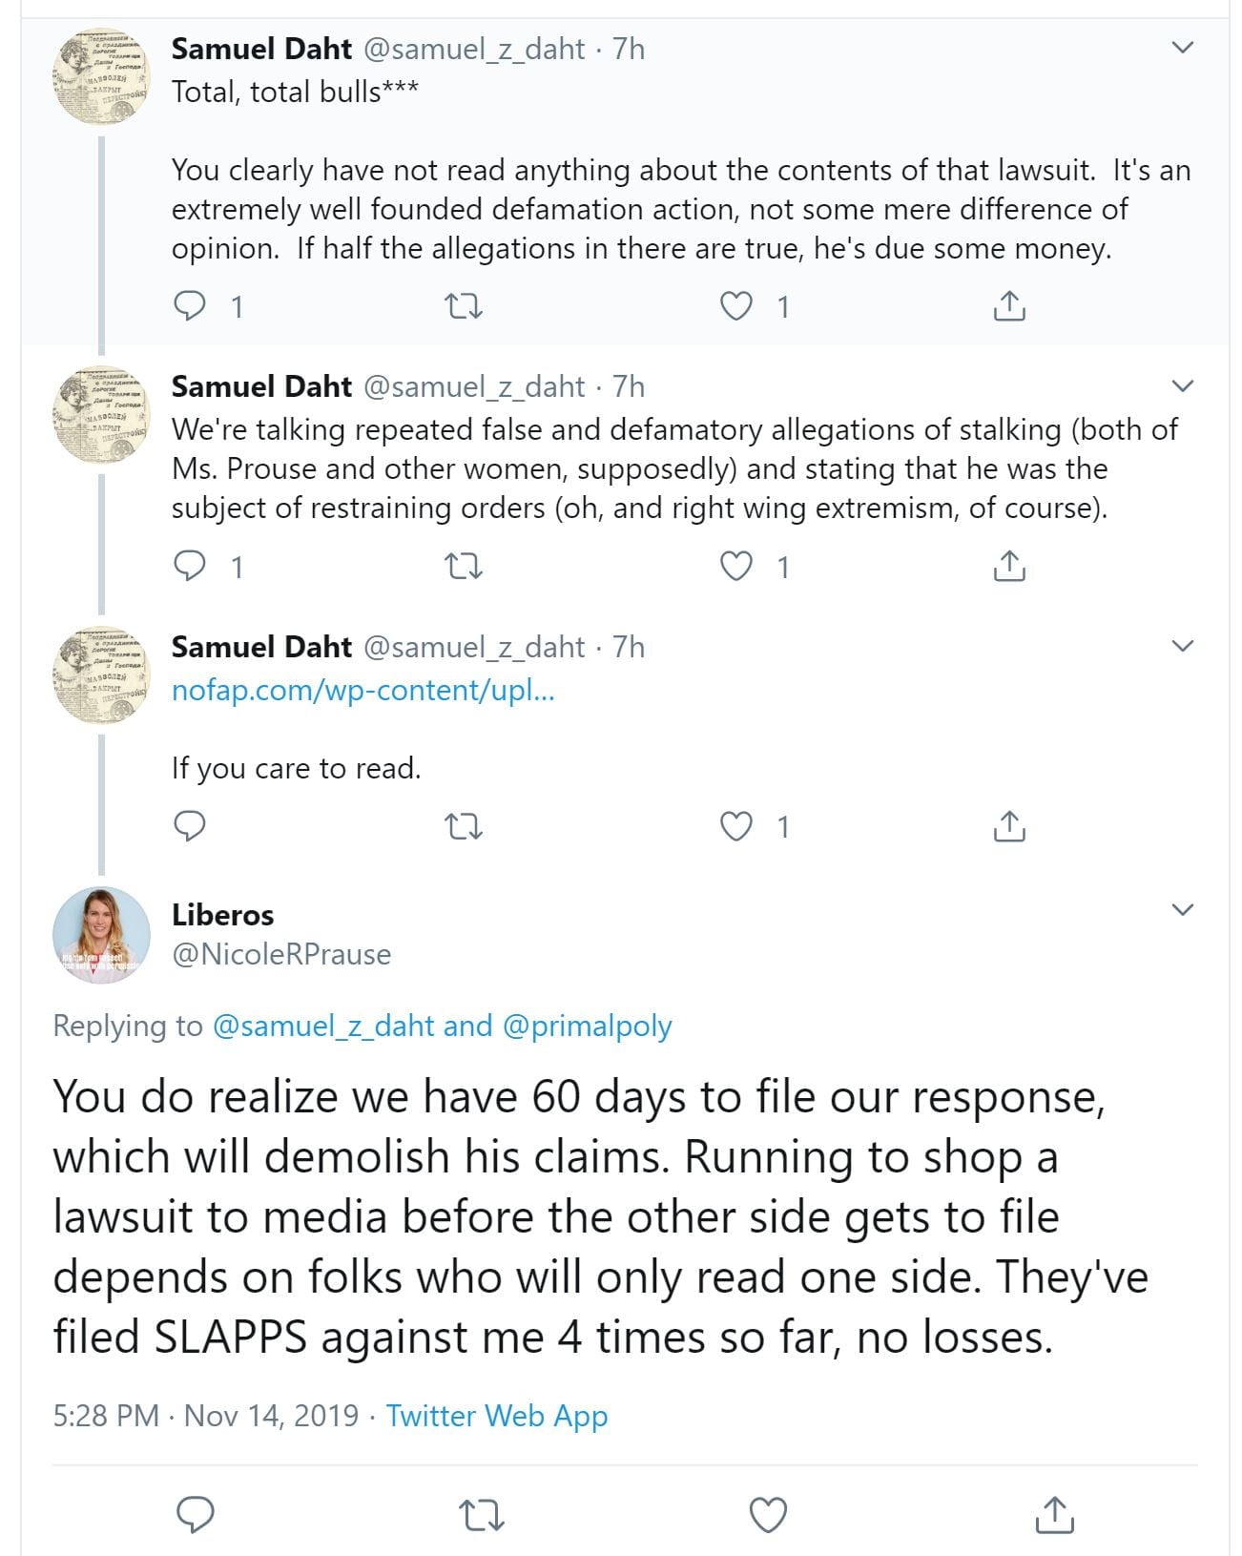This screenshot has height=1556, width=1242.
Task: Like the 'Total, total bulls***' tweet
Action: pyautogui.click(x=735, y=306)
